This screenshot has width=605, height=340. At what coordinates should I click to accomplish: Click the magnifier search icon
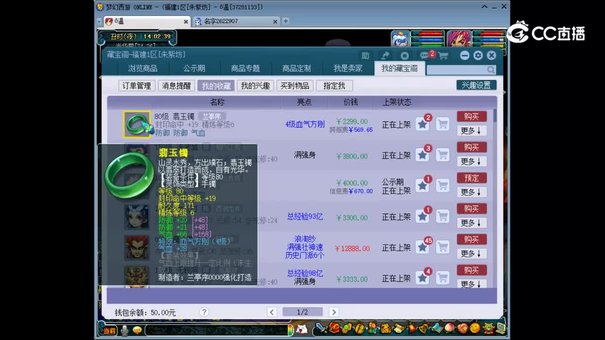(491, 70)
